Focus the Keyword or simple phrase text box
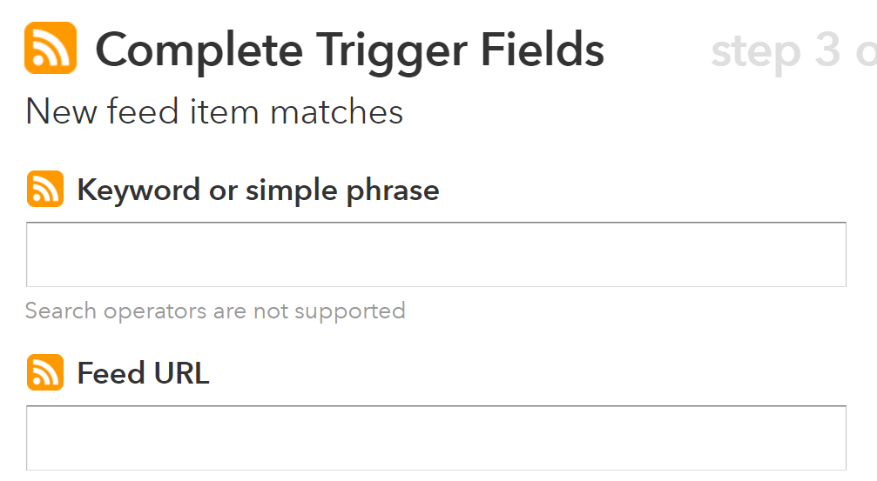This screenshot has height=481, width=877. (436, 255)
